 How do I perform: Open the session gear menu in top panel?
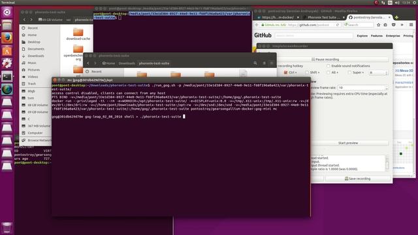(415, 3)
